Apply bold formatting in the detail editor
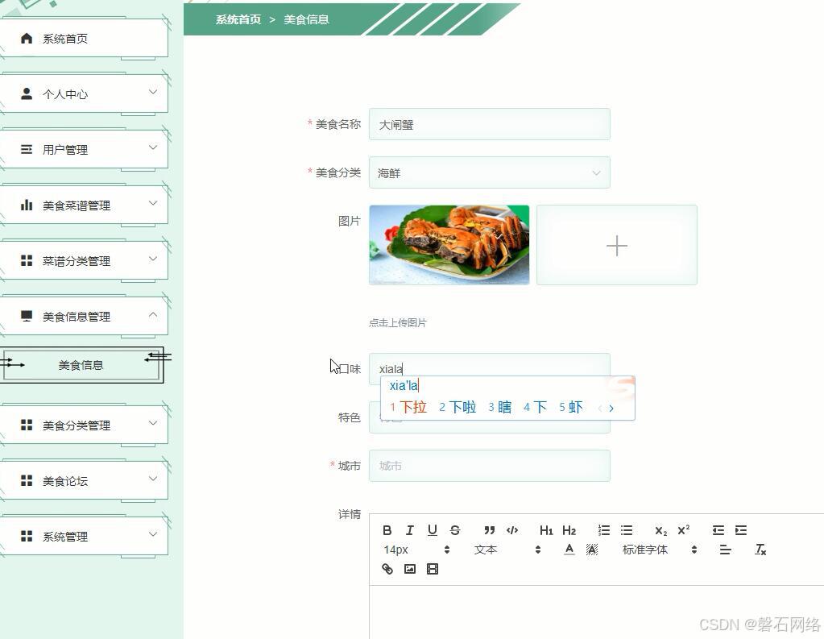This screenshot has width=824, height=639. point(387,530)
